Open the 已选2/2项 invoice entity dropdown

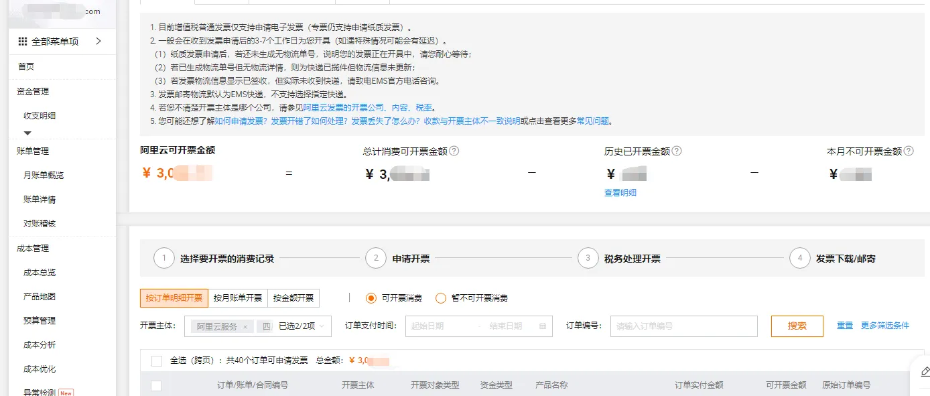pyautogui.click(x=303, y=326)
